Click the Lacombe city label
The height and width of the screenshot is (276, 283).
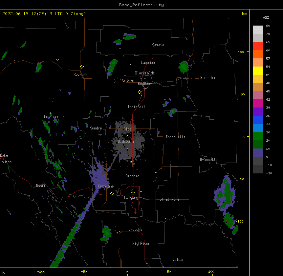coord(148,63)
